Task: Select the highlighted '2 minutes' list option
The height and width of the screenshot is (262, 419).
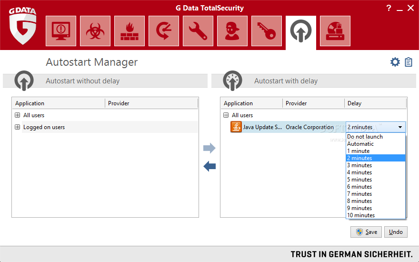Action: (x=376, y=158)
